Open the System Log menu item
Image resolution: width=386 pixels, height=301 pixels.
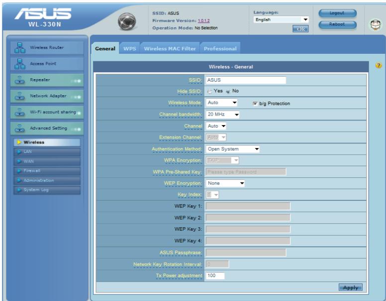click(x=47, y=190)
